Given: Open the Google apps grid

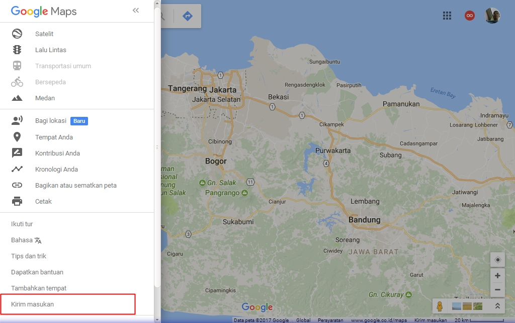Looking at the screenshot, I should click(447, 16).
